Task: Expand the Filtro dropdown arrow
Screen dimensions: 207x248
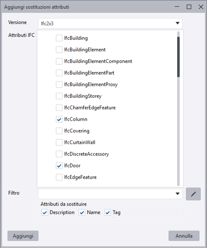Action: 178,194
